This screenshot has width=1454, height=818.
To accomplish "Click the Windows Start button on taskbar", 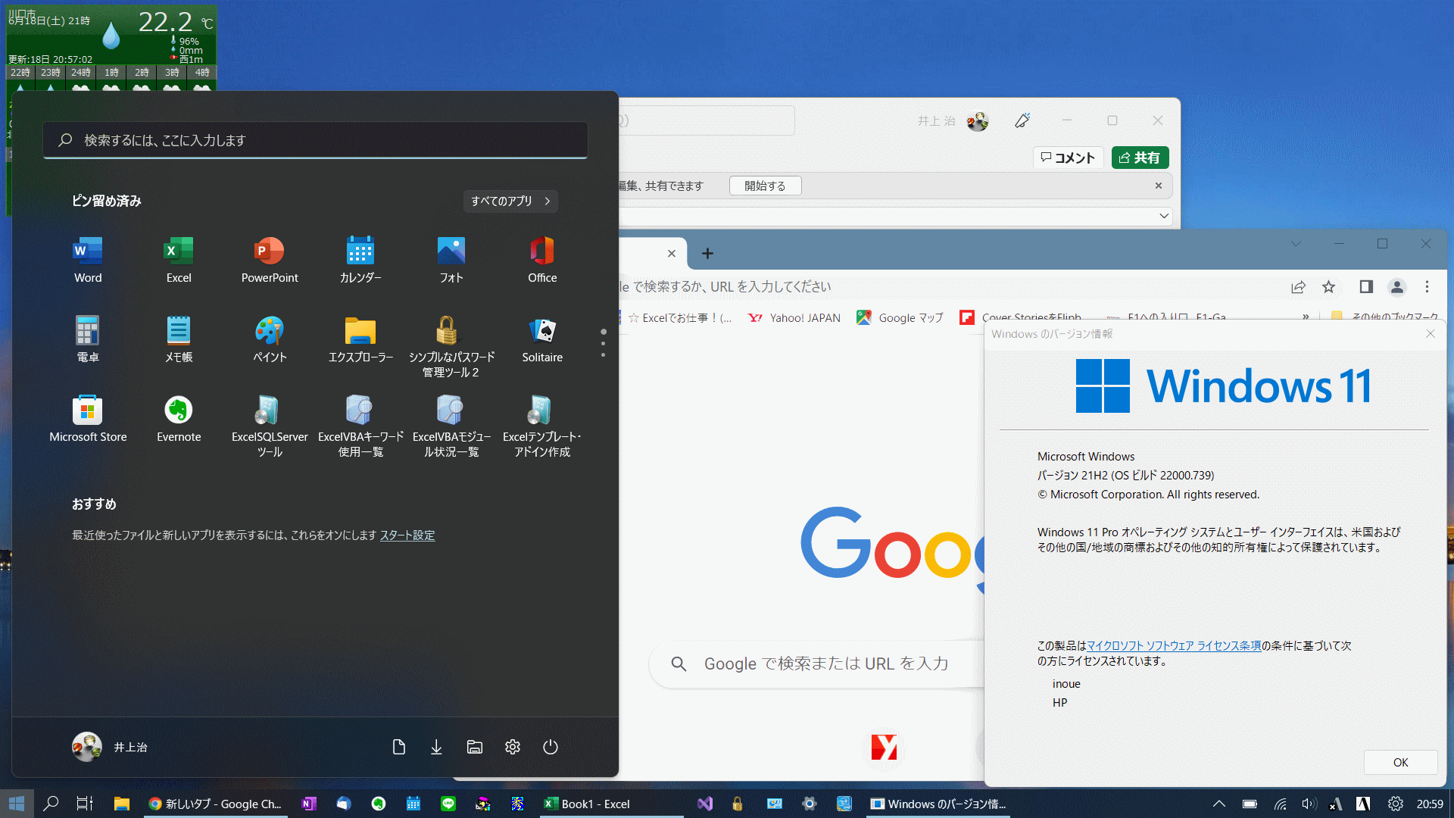I will pyautogui.click(x=17, y=804).
